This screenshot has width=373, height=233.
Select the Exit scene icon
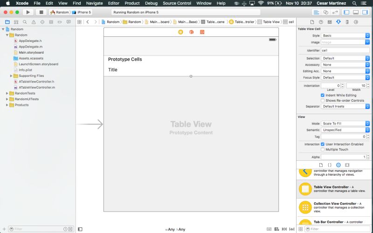(x=202, y=32)
